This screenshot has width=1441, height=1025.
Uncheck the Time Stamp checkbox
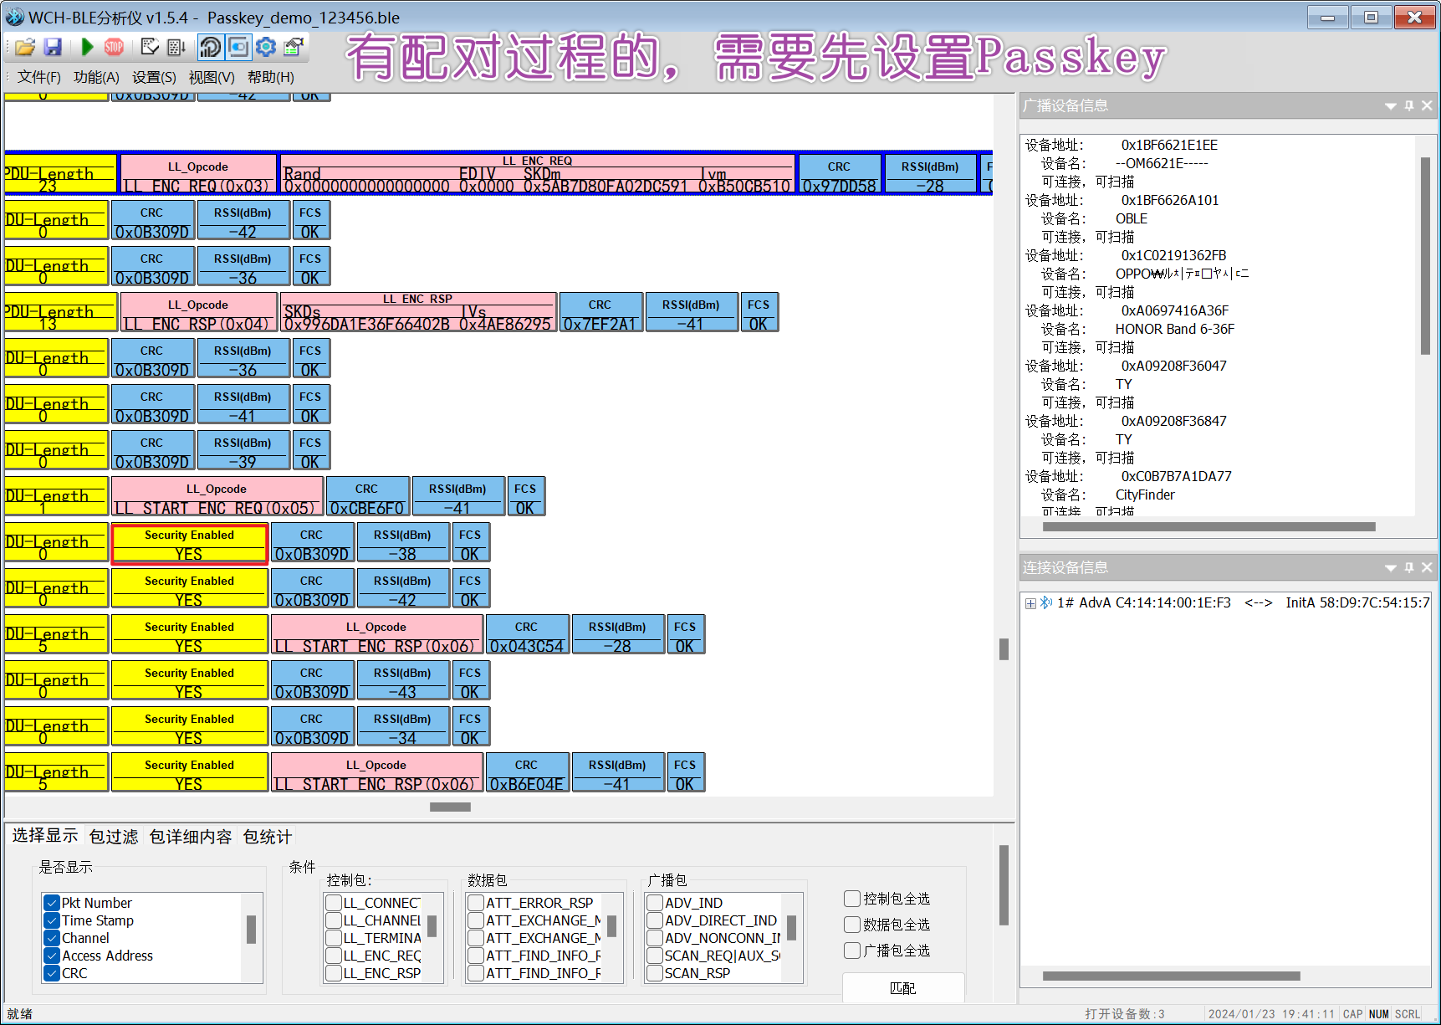pos(52,920)
